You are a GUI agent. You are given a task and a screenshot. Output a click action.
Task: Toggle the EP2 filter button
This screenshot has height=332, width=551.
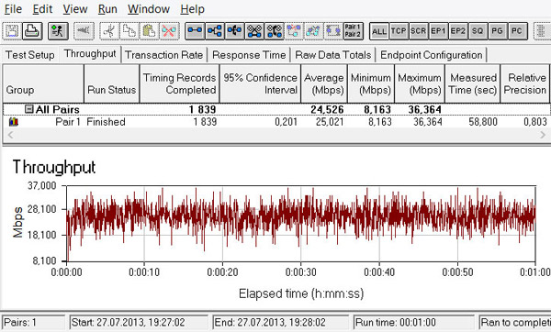pos(458,31)
